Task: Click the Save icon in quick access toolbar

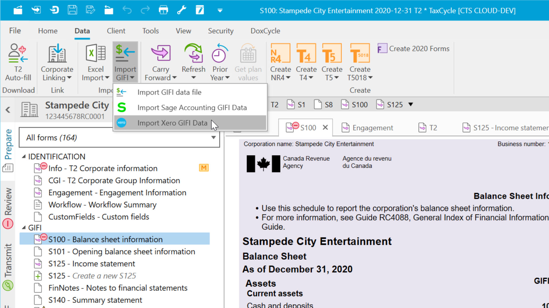Action: [x=72, y=10]
